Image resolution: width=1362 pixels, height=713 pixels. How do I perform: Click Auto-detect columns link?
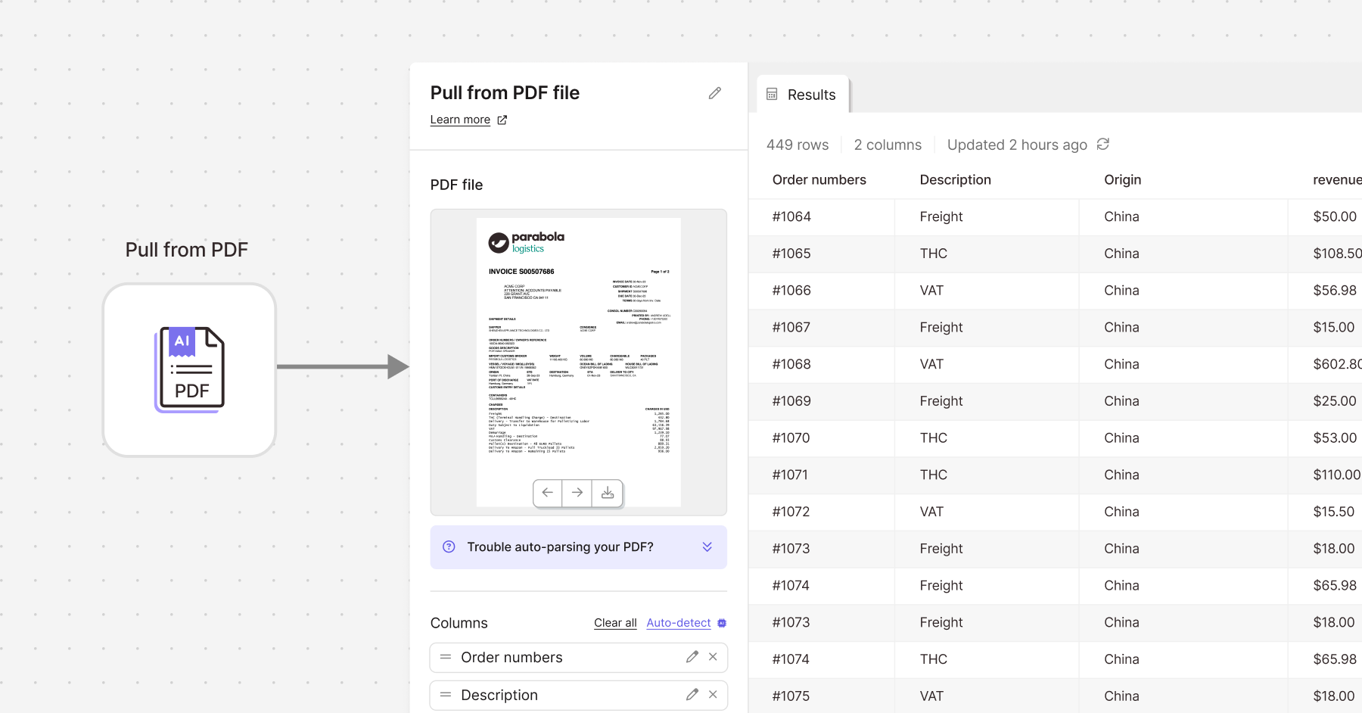[679, 623]
